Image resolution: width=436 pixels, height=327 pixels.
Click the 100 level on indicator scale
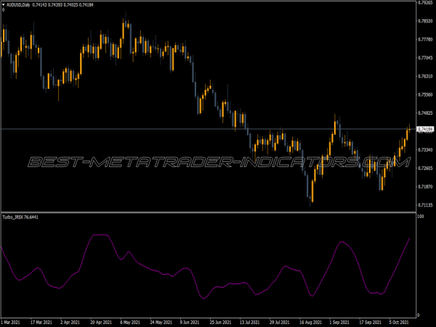420,217
